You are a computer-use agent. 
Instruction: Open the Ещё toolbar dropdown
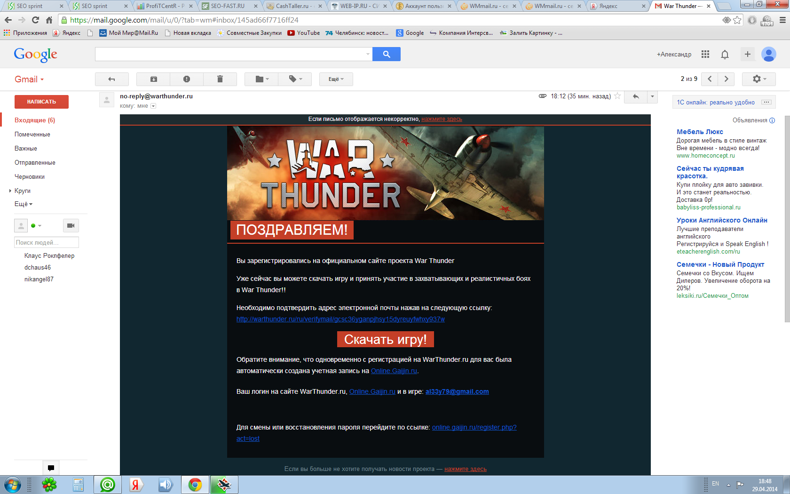click(x=336, y=79)
